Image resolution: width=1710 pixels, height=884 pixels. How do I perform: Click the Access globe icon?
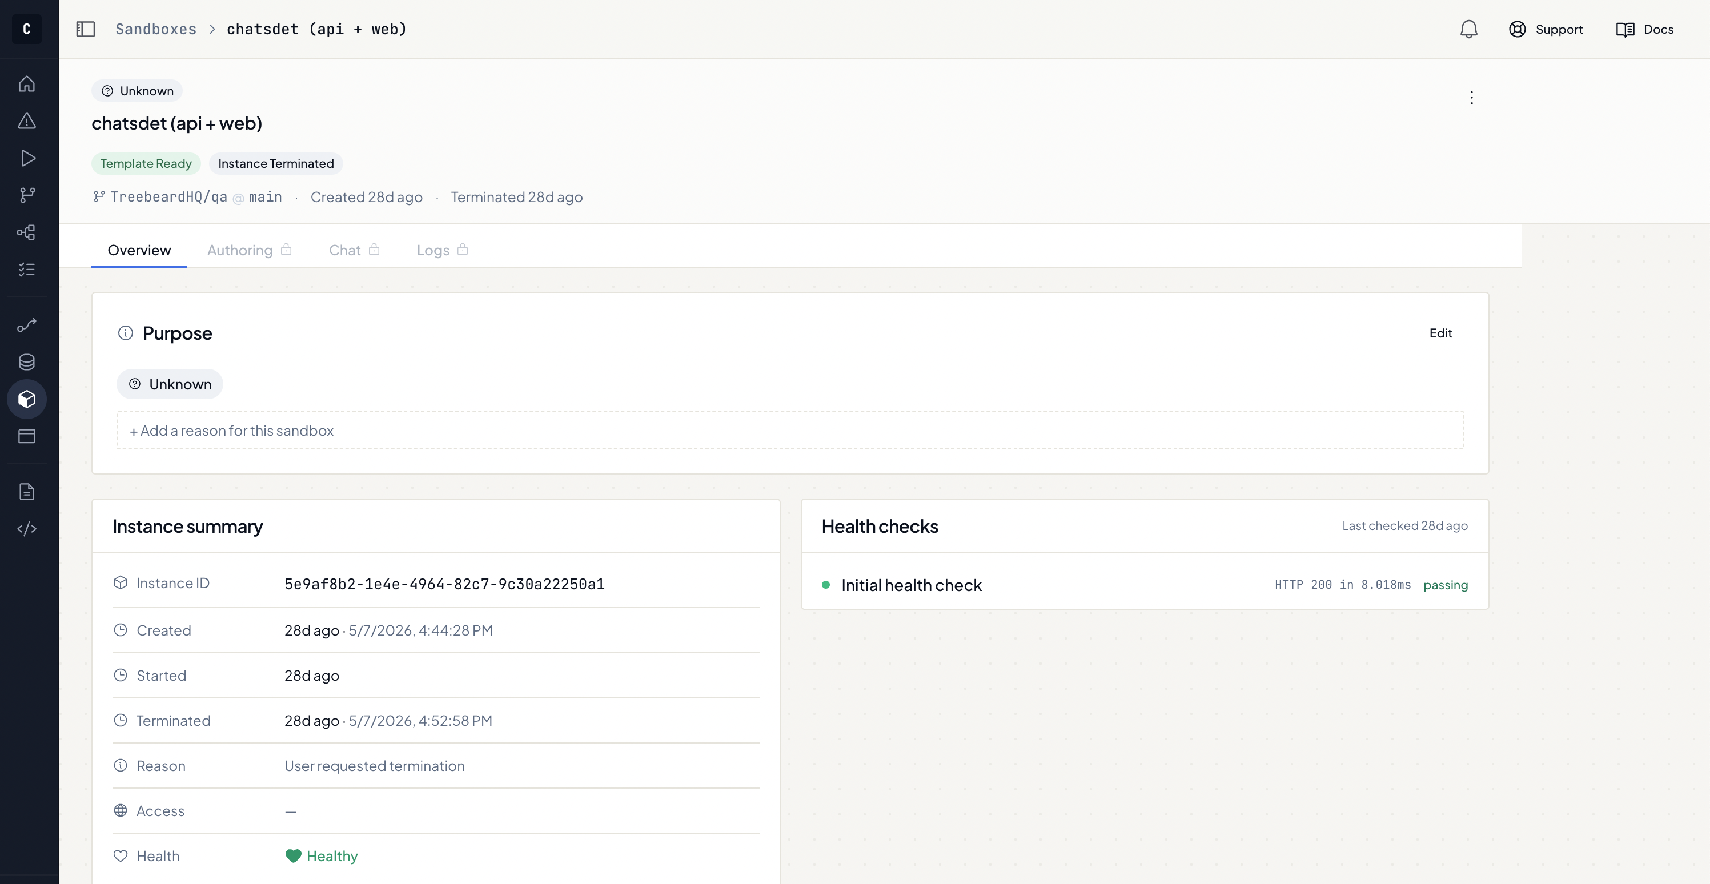click(x=120, y=811)
